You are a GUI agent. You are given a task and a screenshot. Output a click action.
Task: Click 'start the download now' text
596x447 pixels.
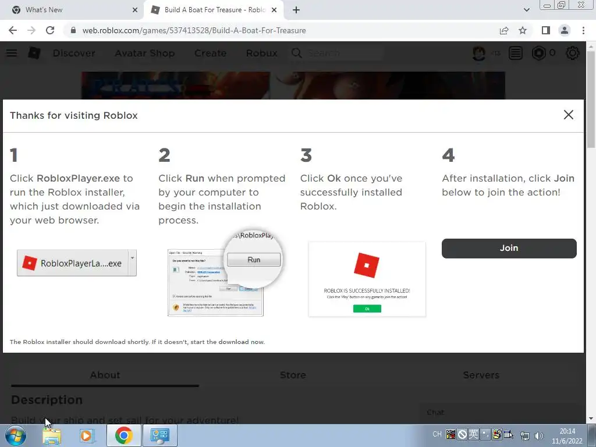pos(228,342)
